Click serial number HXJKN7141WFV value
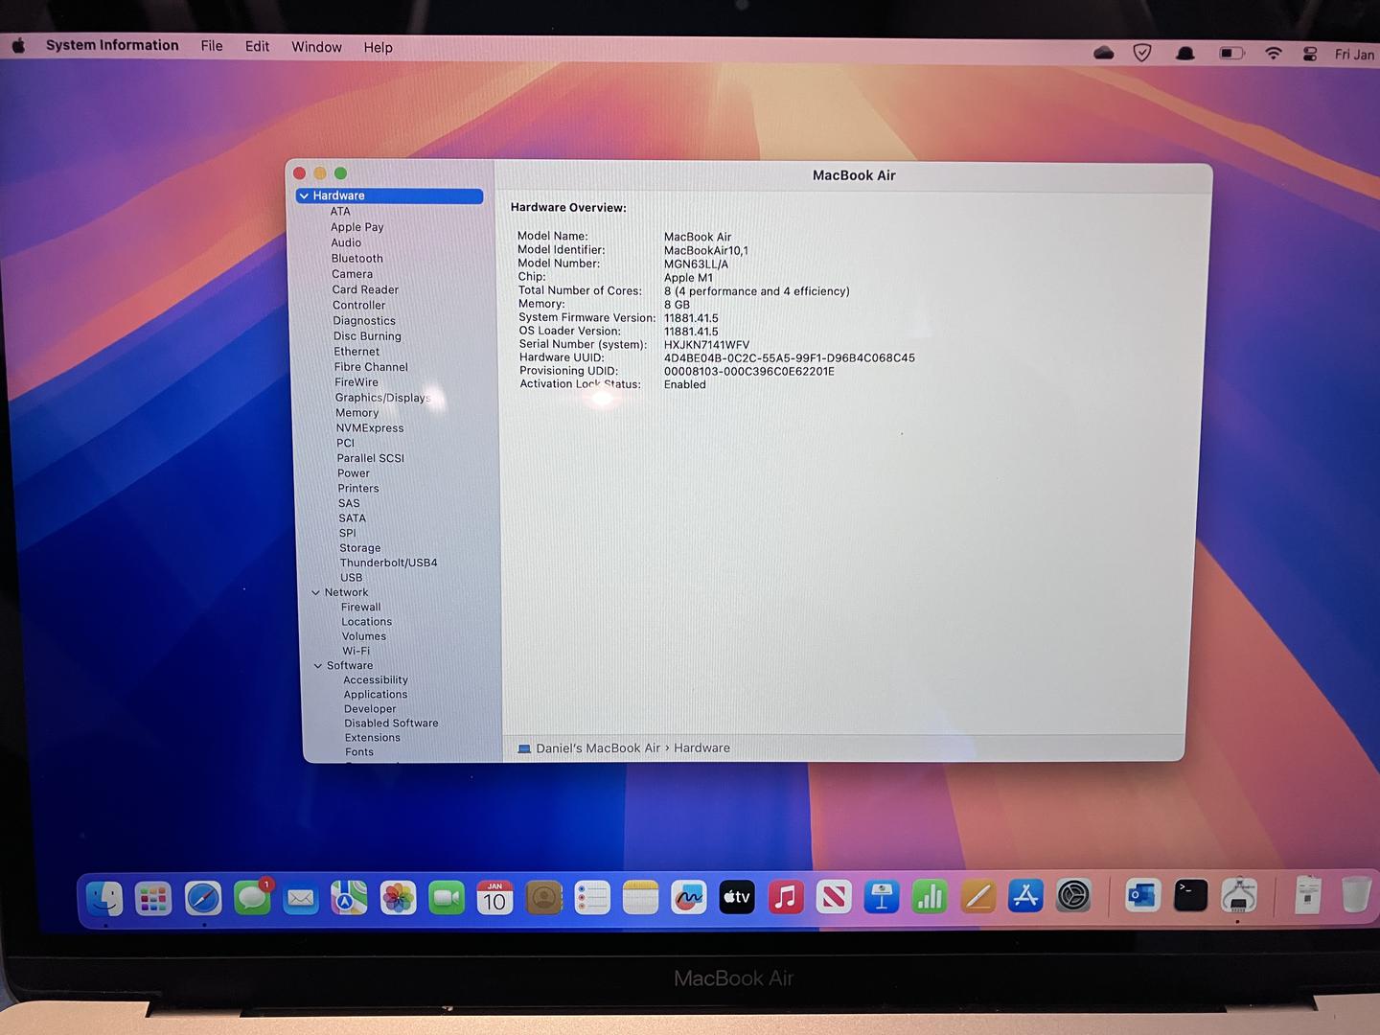 (x=706, y=345)
